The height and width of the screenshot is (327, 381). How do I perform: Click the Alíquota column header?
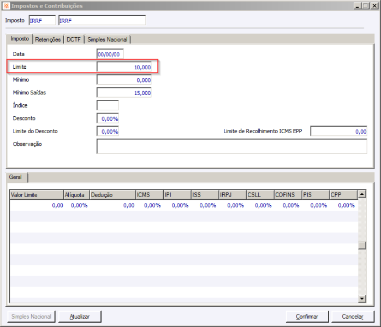(76, 195)
